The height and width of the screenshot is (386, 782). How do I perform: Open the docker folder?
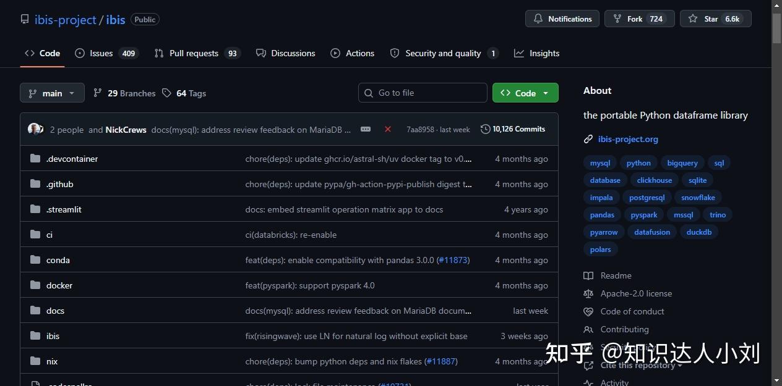point(59,285)
